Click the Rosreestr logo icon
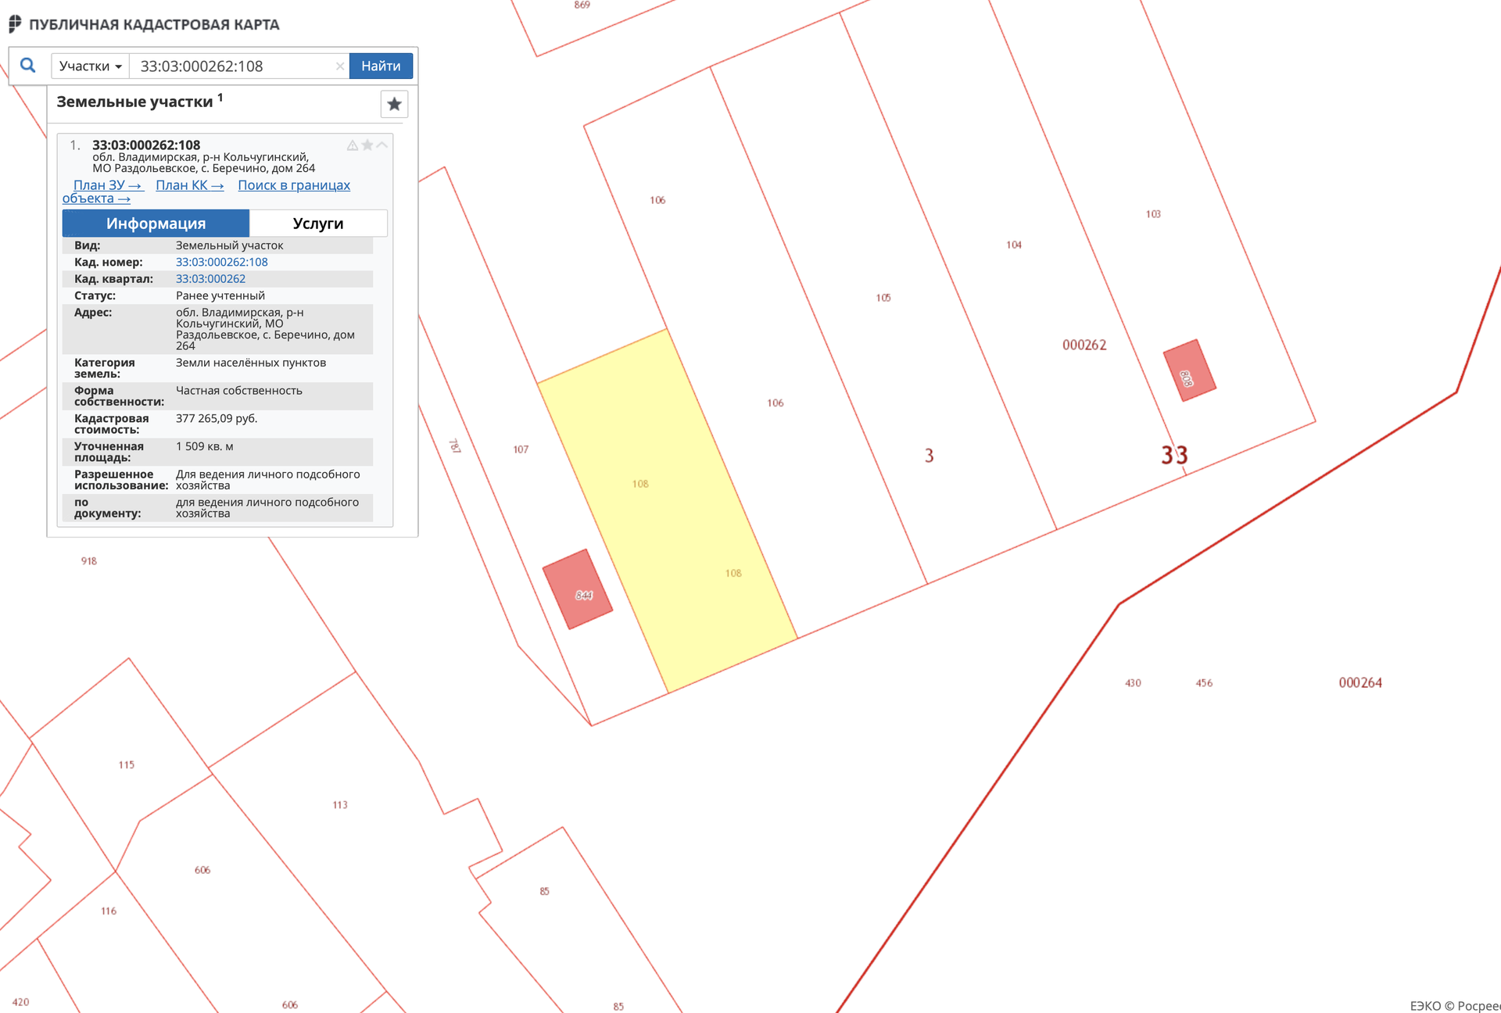 click(15, 24)
